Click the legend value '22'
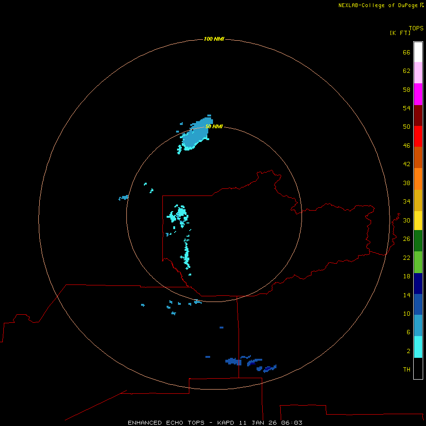The height and width of the screenshot is (426, 426). (407, 257)
